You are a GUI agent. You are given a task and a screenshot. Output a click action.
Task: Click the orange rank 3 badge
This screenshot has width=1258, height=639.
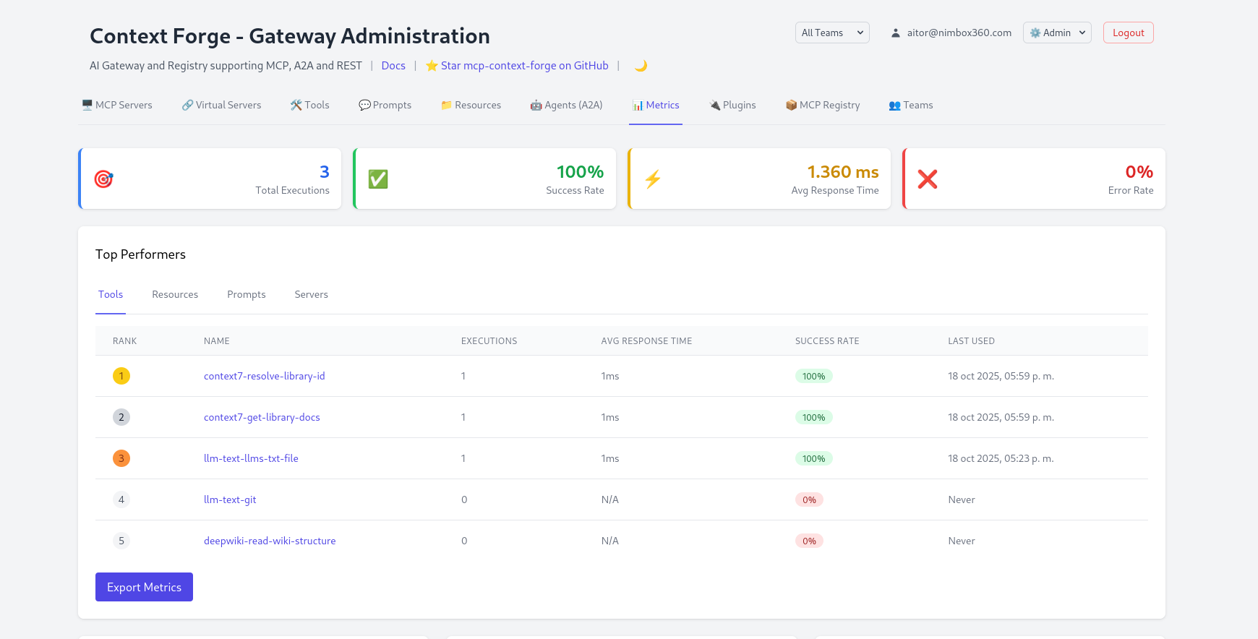(121, 458)
